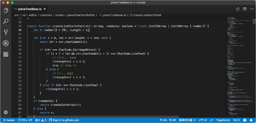Change the UTF-8 file encoding
The width and height of the screenshot is (256, 123).
[203, 120]
